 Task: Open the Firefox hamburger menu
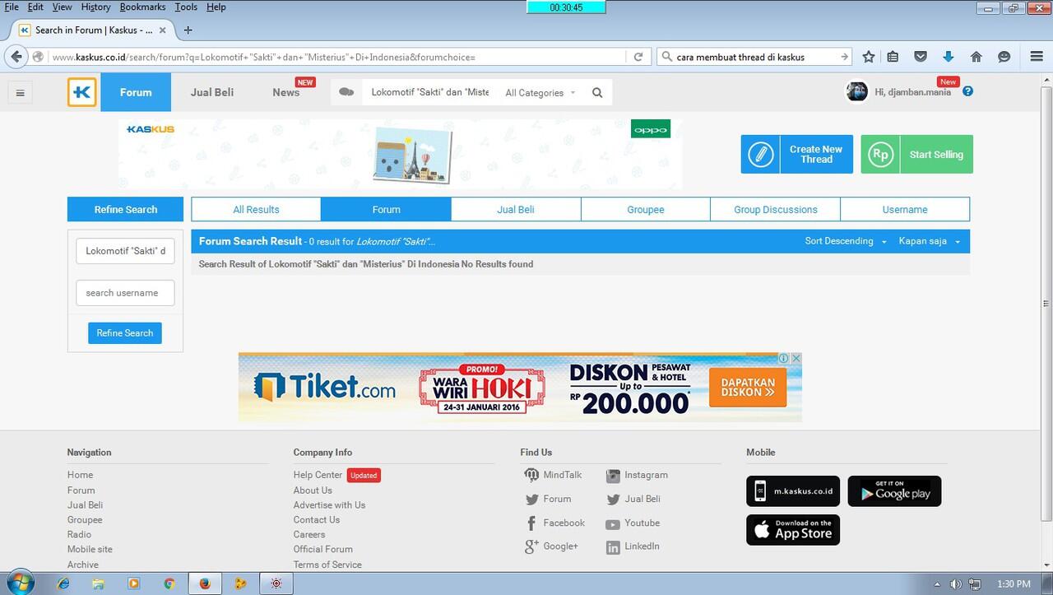[1037, 57]
